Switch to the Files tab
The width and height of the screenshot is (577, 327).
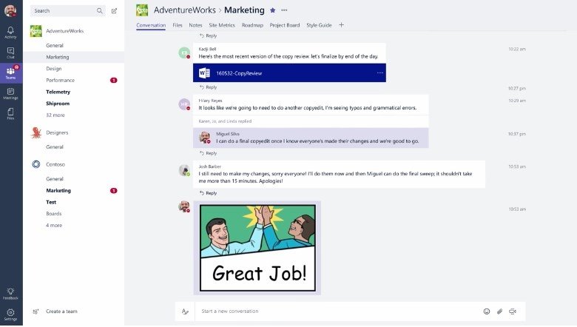pos(178,25)
